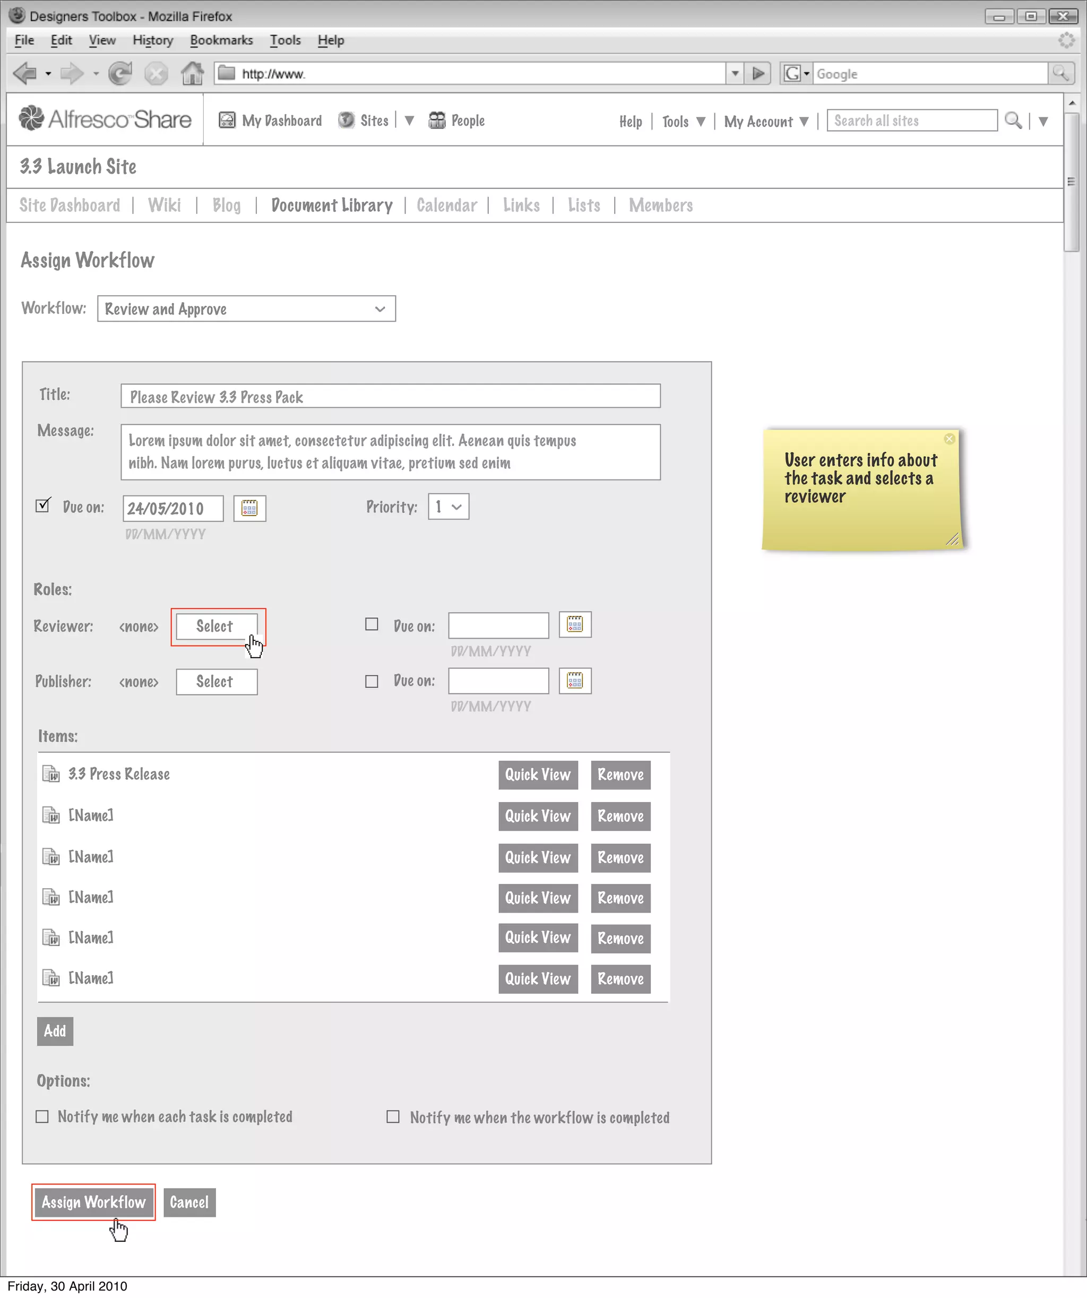The width and height of the screenshot is (1087, 1298).
Task: Open the Bookmarks menu
Action: point(221,40)
